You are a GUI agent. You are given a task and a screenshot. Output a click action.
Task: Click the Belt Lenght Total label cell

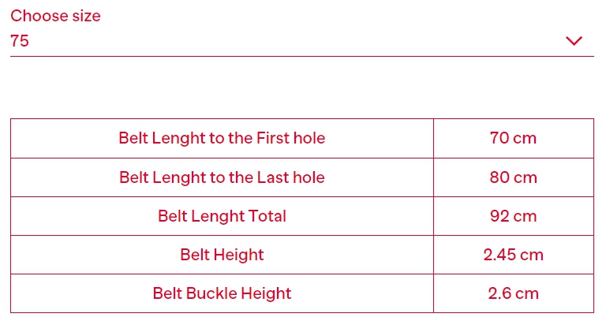point(222,216)
